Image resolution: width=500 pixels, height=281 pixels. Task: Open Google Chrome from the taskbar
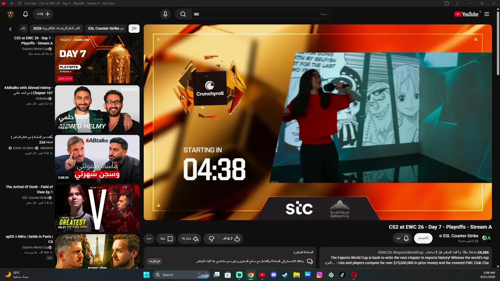coord(251,275)
